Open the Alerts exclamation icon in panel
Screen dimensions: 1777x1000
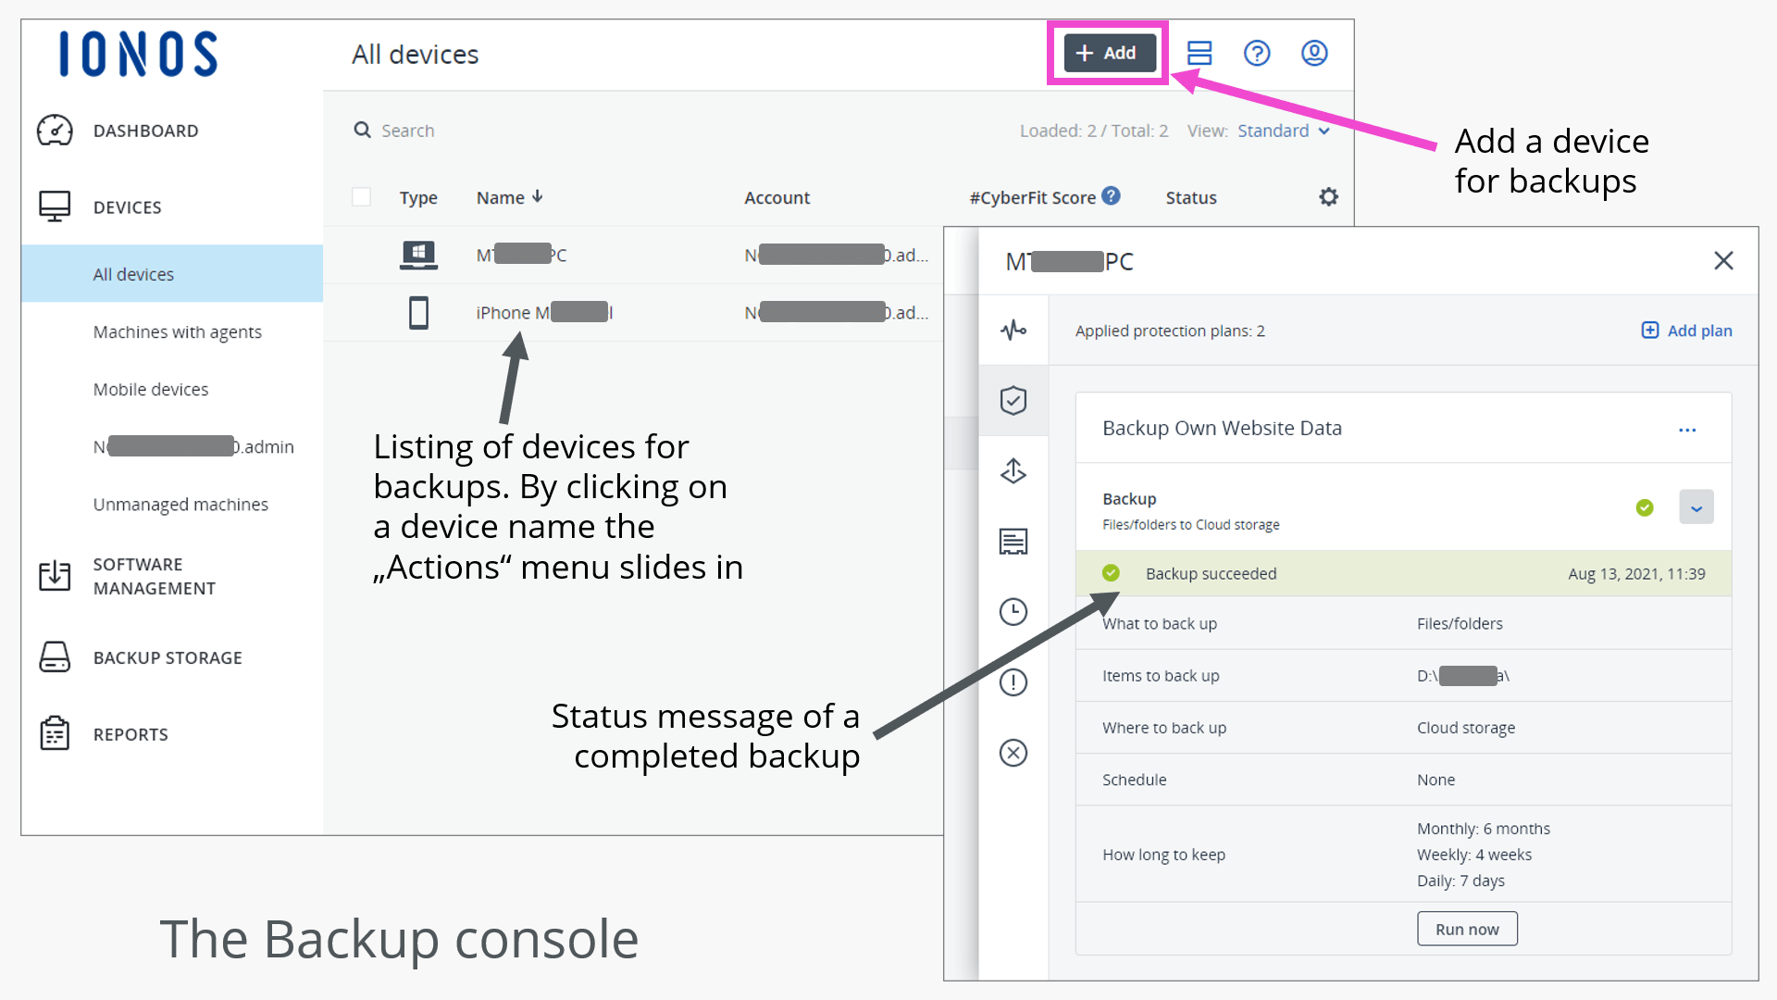click(x=1013, y=682)
